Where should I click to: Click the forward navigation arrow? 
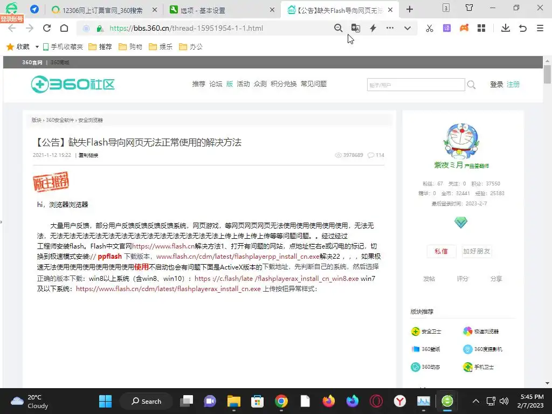coord(30,28)
